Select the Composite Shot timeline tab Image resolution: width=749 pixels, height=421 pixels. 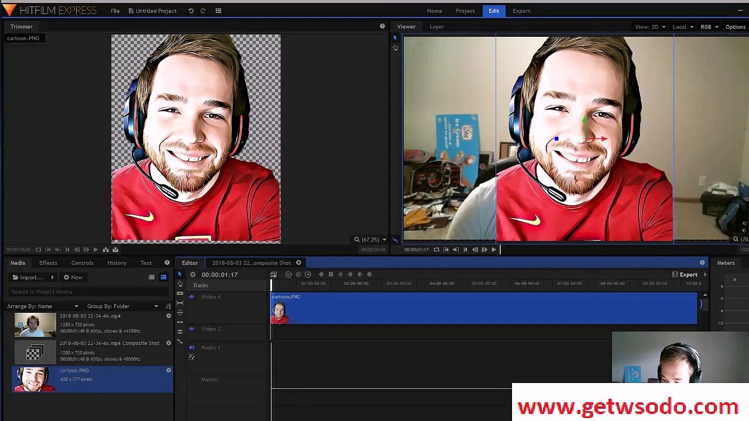(251, 263)
